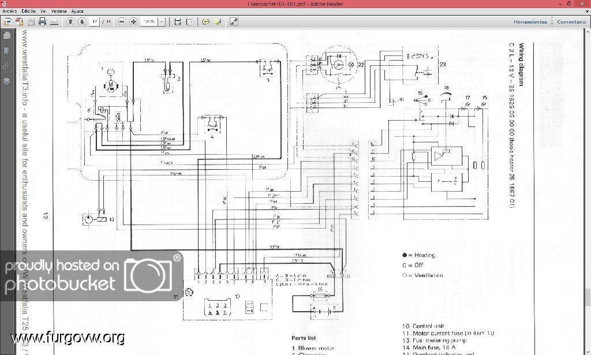This screenshot has height=355, width=591.
Task: Show page thumbnails in the left sidebar
Action: point(6,36)
